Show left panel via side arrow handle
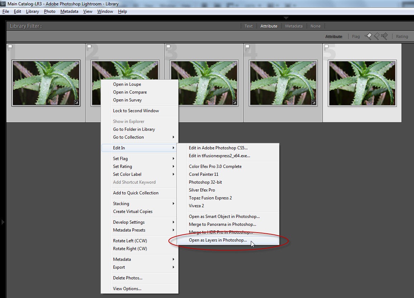414x298 pixels. point(3,222)
